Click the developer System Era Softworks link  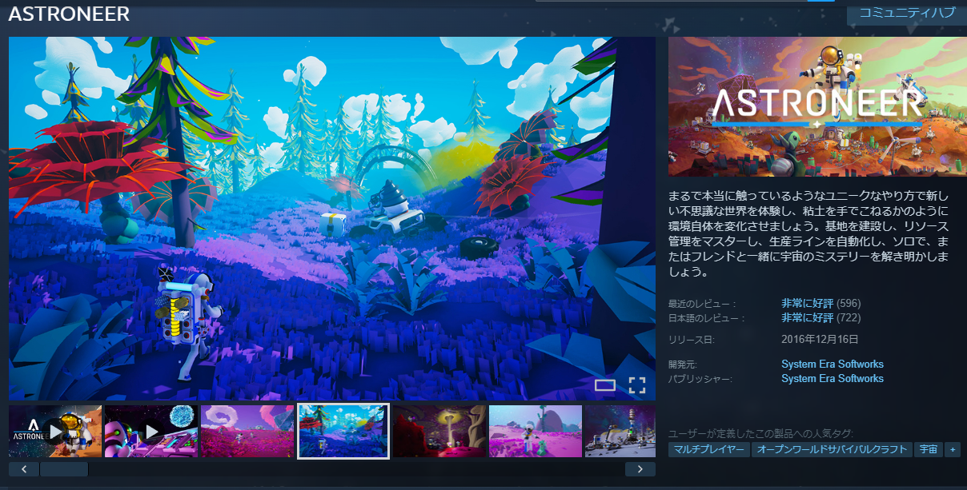tap(832, 365)
